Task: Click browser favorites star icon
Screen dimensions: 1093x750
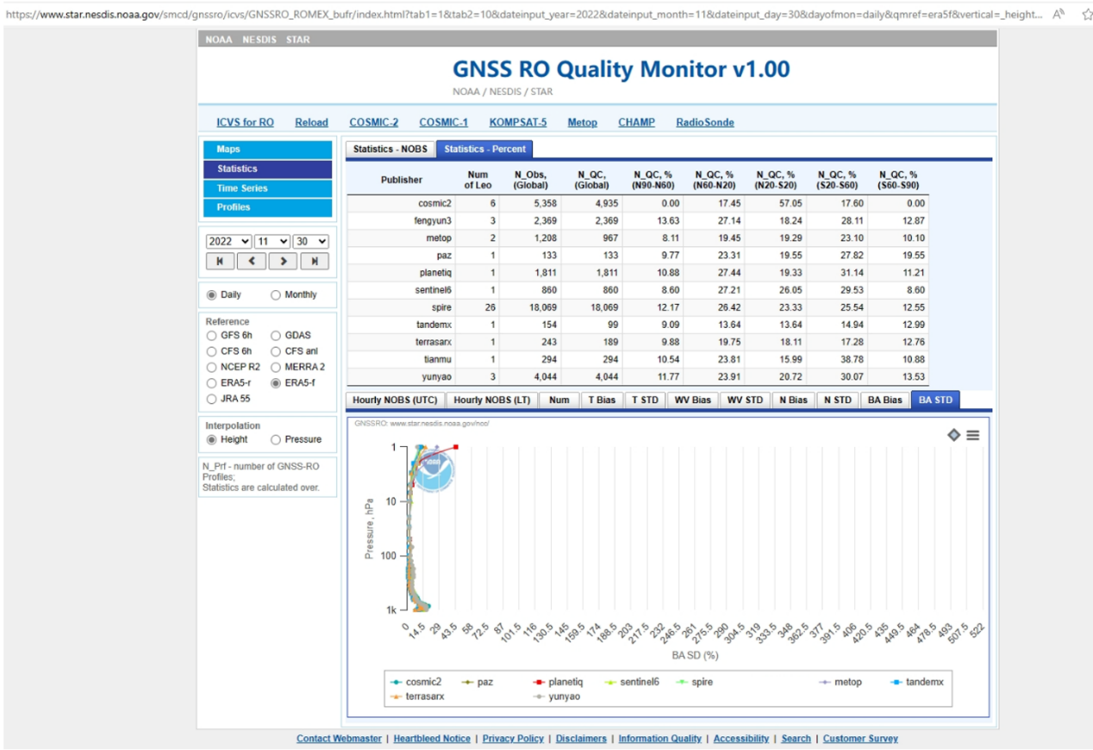Action: (x=1086, y=14)
